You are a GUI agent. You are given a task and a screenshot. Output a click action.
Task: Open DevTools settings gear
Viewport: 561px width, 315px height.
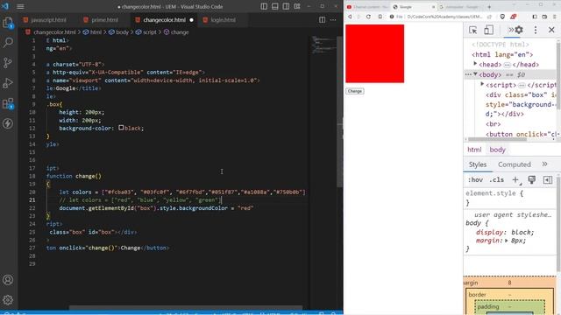(519, 30)
